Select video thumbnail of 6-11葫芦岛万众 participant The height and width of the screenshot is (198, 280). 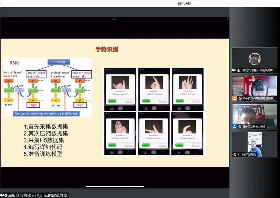255,145
